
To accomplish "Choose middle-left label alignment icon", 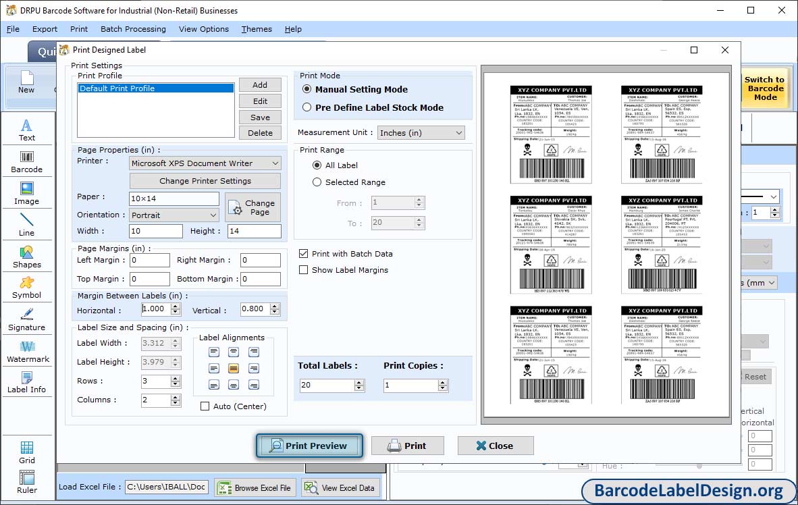I will (x=214, y=368).
